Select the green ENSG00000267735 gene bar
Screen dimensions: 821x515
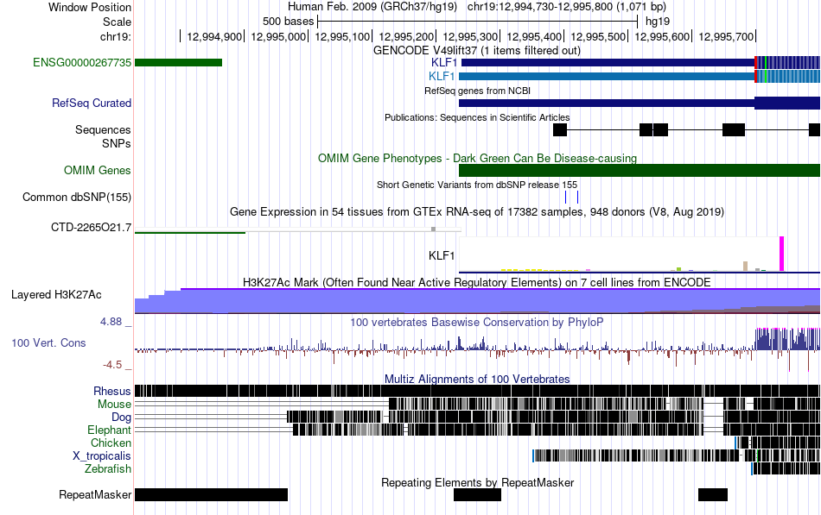[x=179, y=63]
